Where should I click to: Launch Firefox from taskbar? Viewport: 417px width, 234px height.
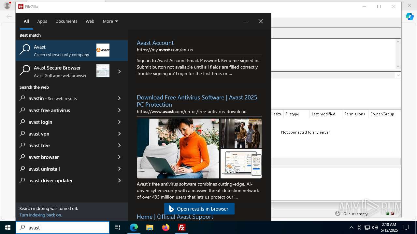point(166,227)
